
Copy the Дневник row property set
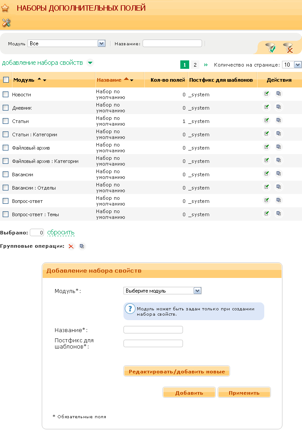coord(278,107)
